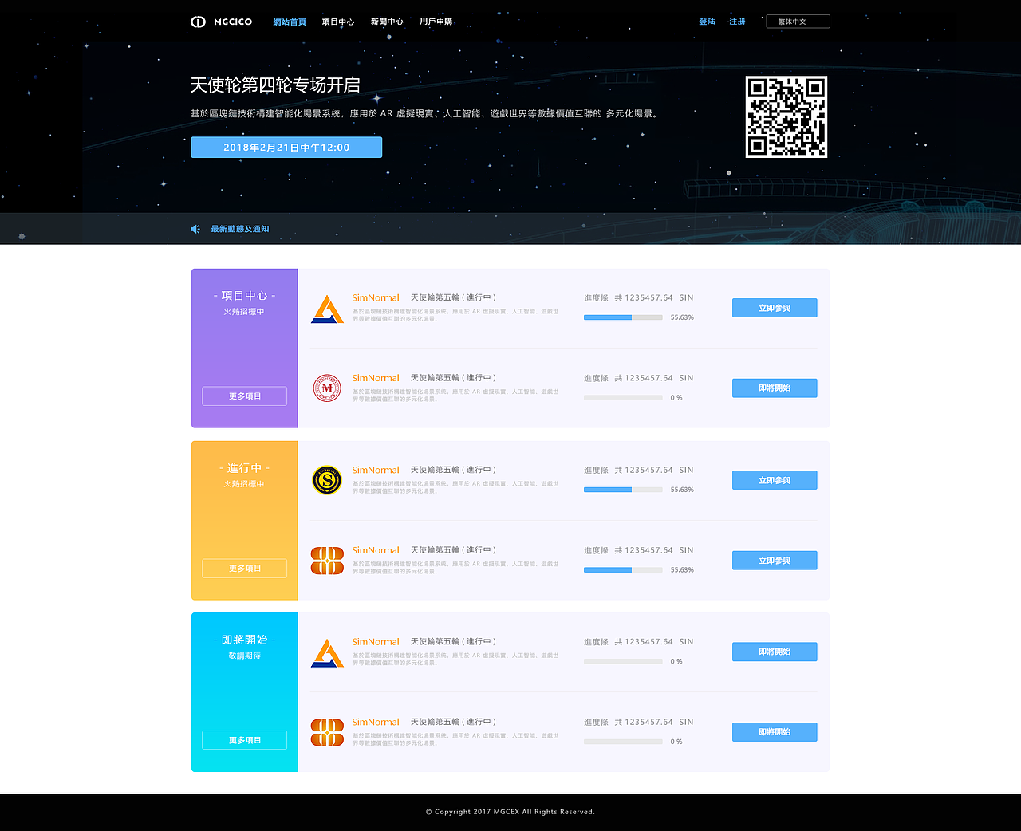Open the 繁体中文 language dropdown
Image resolution: width=1021 pixels, height=831 pixels.
pyautogui.click(x=798, y=22)
